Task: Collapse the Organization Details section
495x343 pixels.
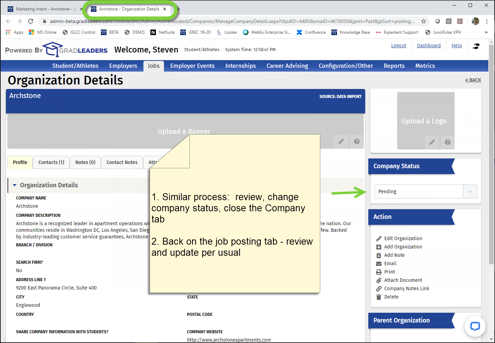Action: [15, 185]
